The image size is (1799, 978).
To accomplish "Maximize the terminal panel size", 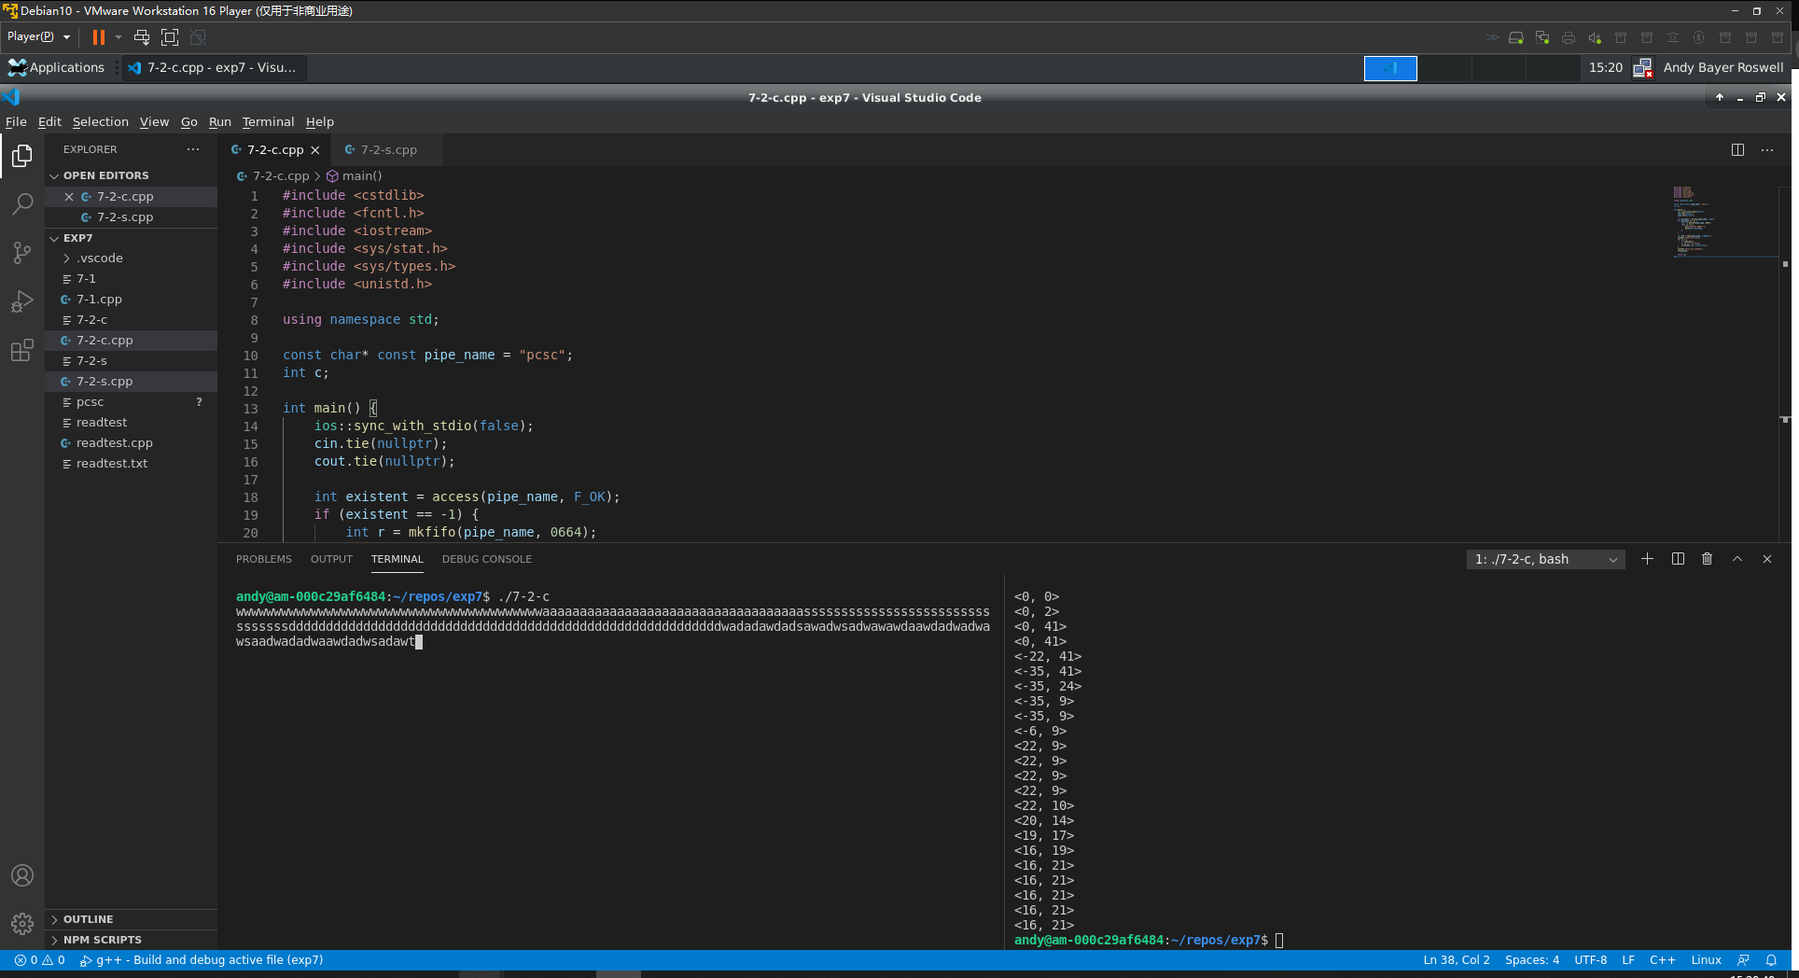I will coord(1737,559).
